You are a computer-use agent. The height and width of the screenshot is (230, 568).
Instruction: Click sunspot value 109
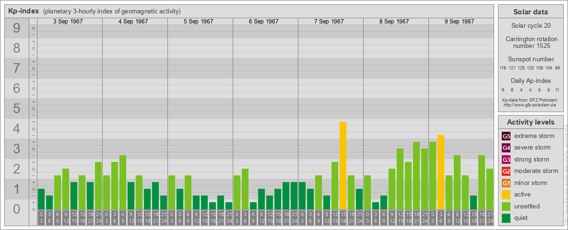(x=540, y=69)
